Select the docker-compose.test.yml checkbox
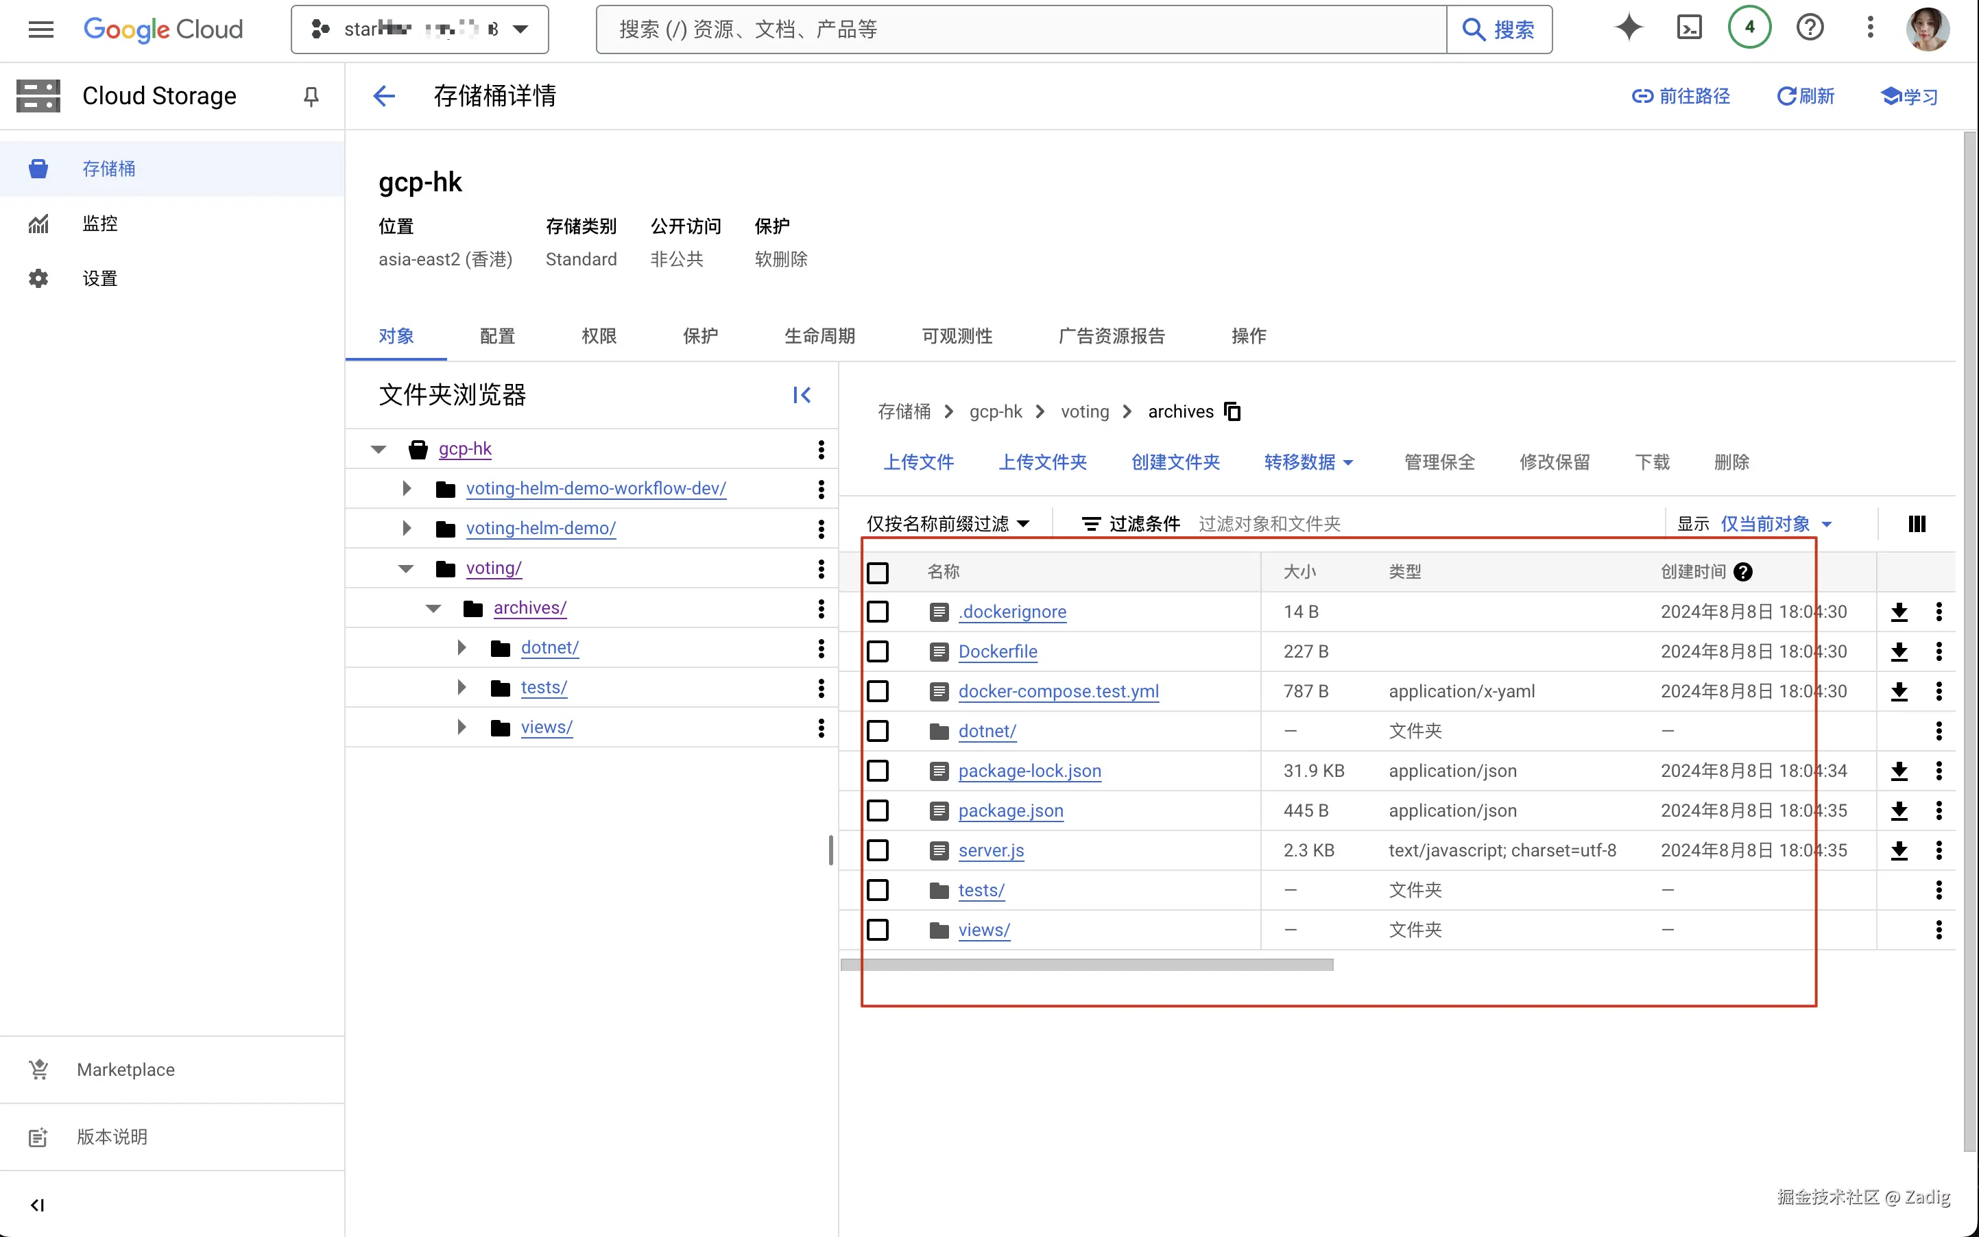Screen dimensions: 1979x1237 coord(878,691)
